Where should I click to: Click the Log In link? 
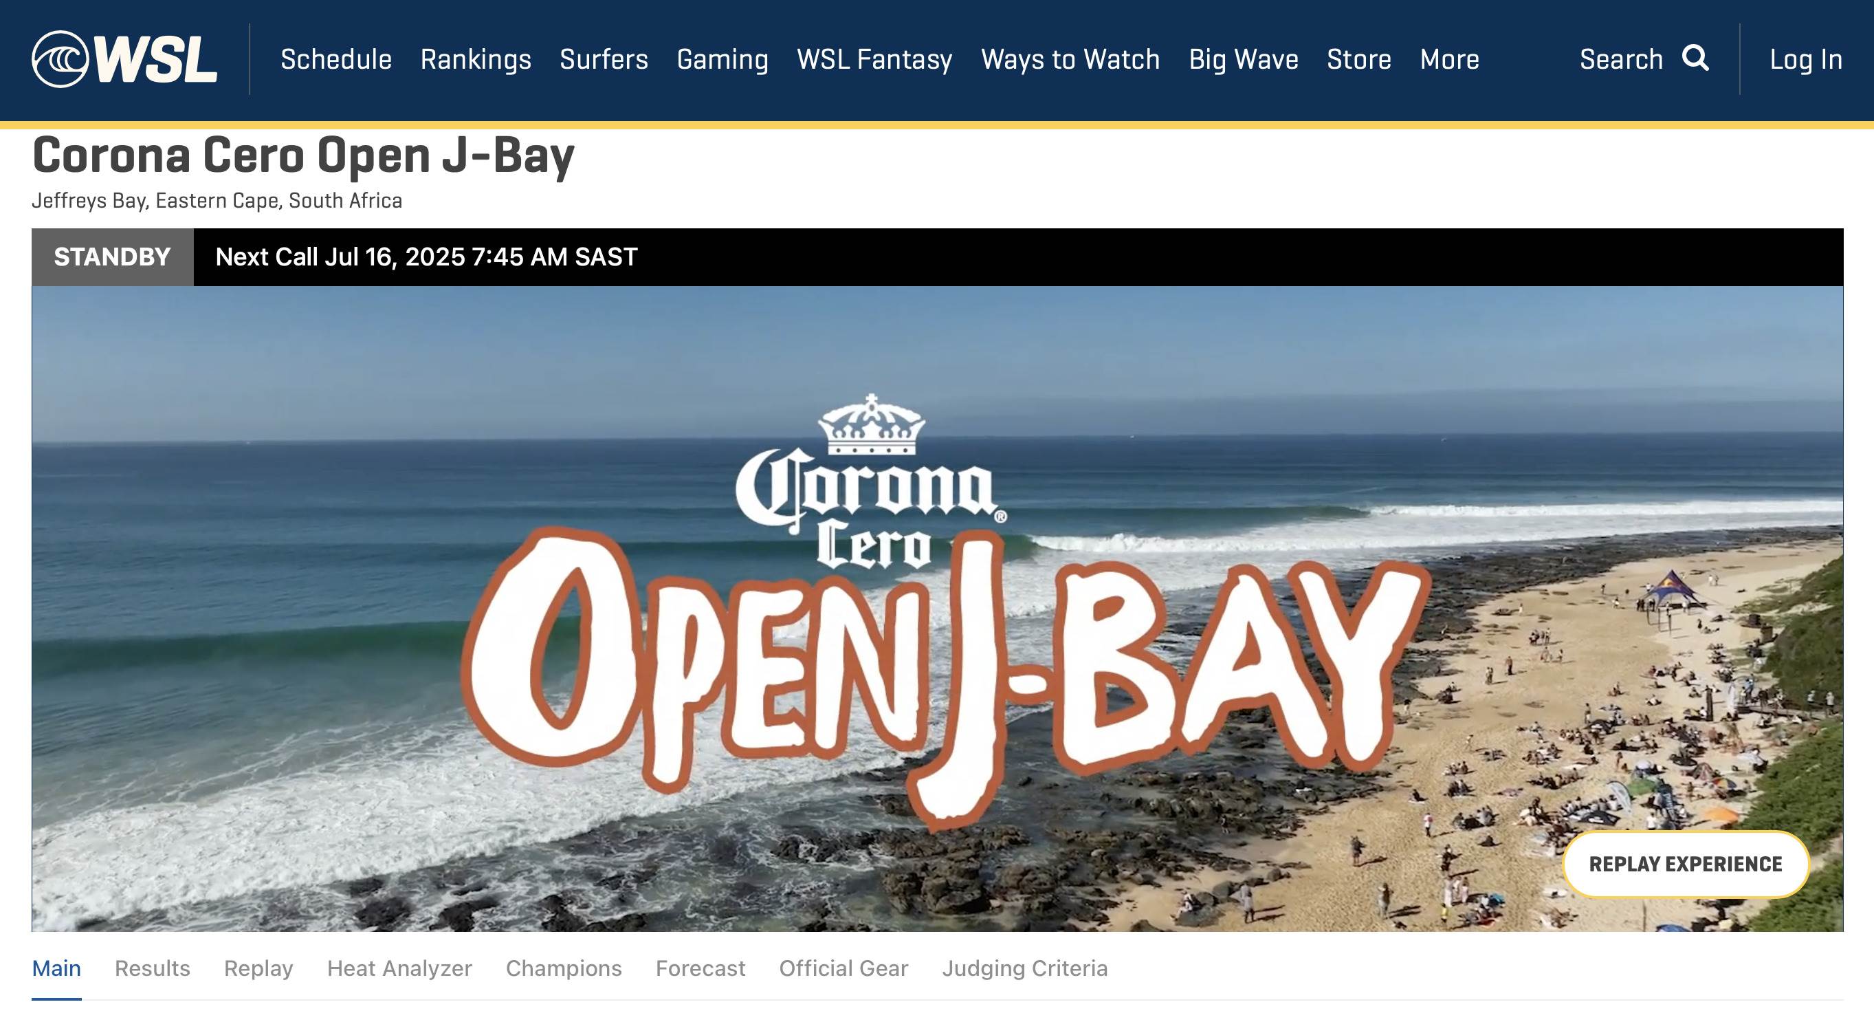pyautogui.click(x=1806, y=59)
